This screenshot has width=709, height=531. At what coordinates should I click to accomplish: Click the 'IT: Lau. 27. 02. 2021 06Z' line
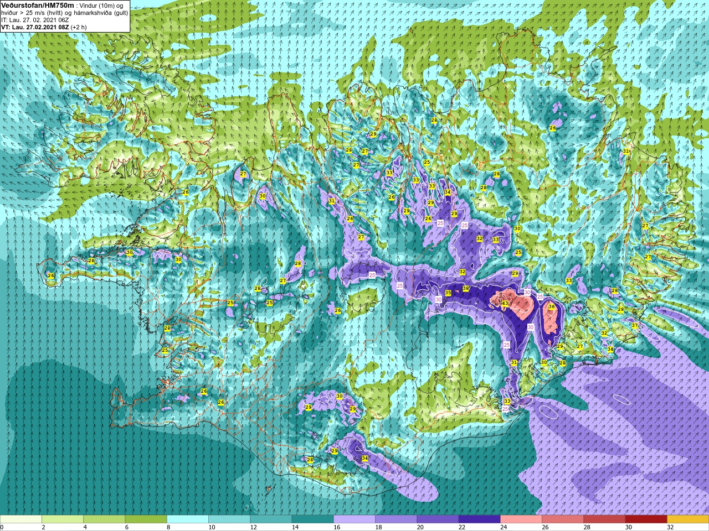(x=35, y=20)
